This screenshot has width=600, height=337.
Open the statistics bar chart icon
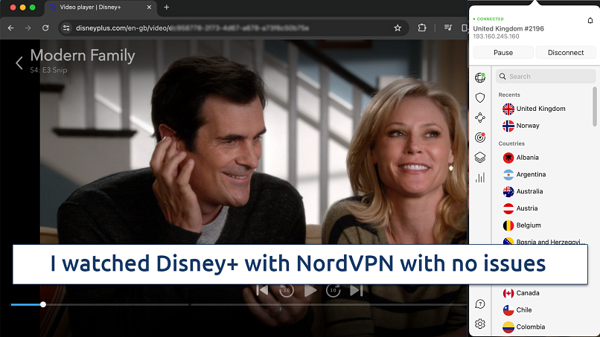click(480, 177)
